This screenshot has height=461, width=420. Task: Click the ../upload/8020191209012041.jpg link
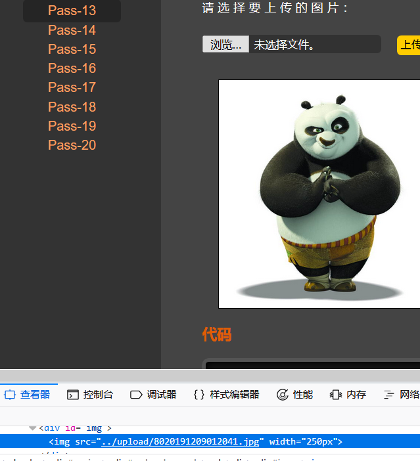(x=180, y=441)
